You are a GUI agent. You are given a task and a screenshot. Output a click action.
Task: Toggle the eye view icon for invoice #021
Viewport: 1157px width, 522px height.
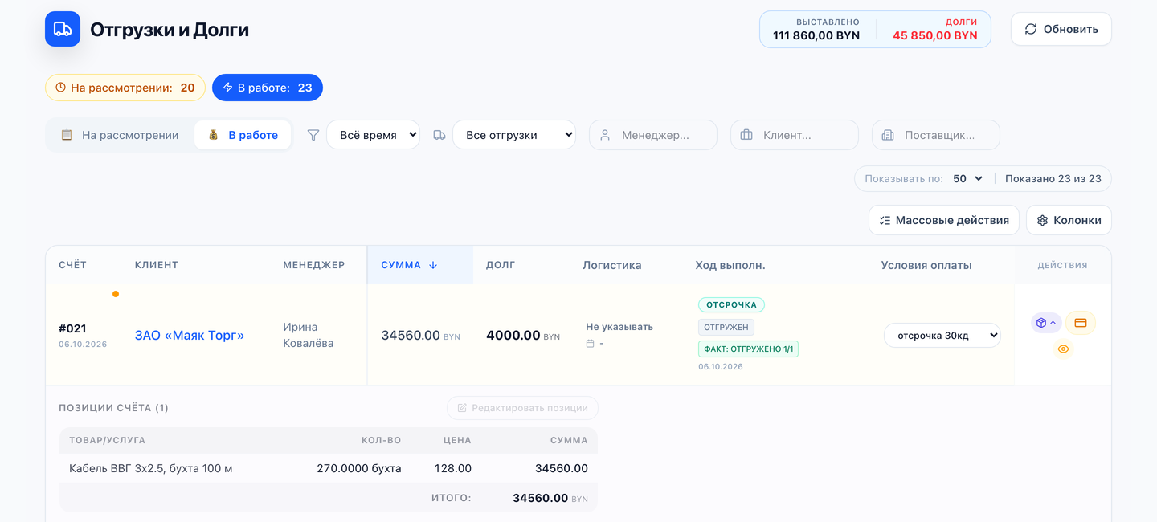[x=1063, y=349]
